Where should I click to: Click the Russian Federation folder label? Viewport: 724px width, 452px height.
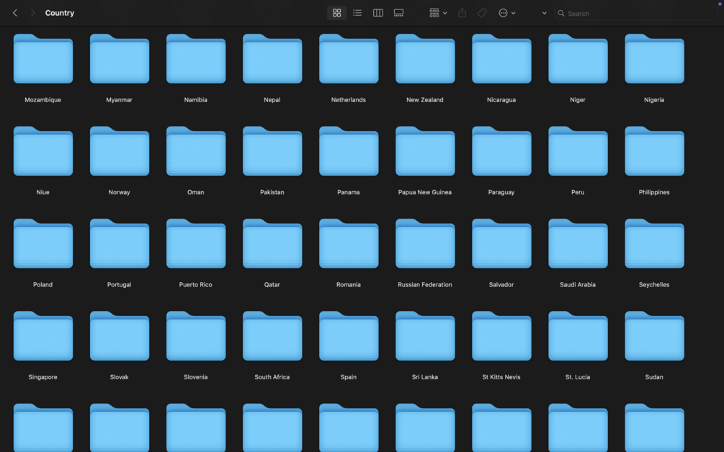click(425, 284)
